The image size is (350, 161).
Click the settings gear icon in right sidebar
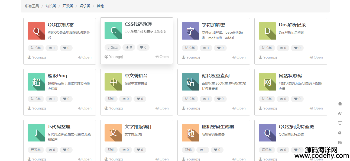pyautogui.click(x=340, y=133)
